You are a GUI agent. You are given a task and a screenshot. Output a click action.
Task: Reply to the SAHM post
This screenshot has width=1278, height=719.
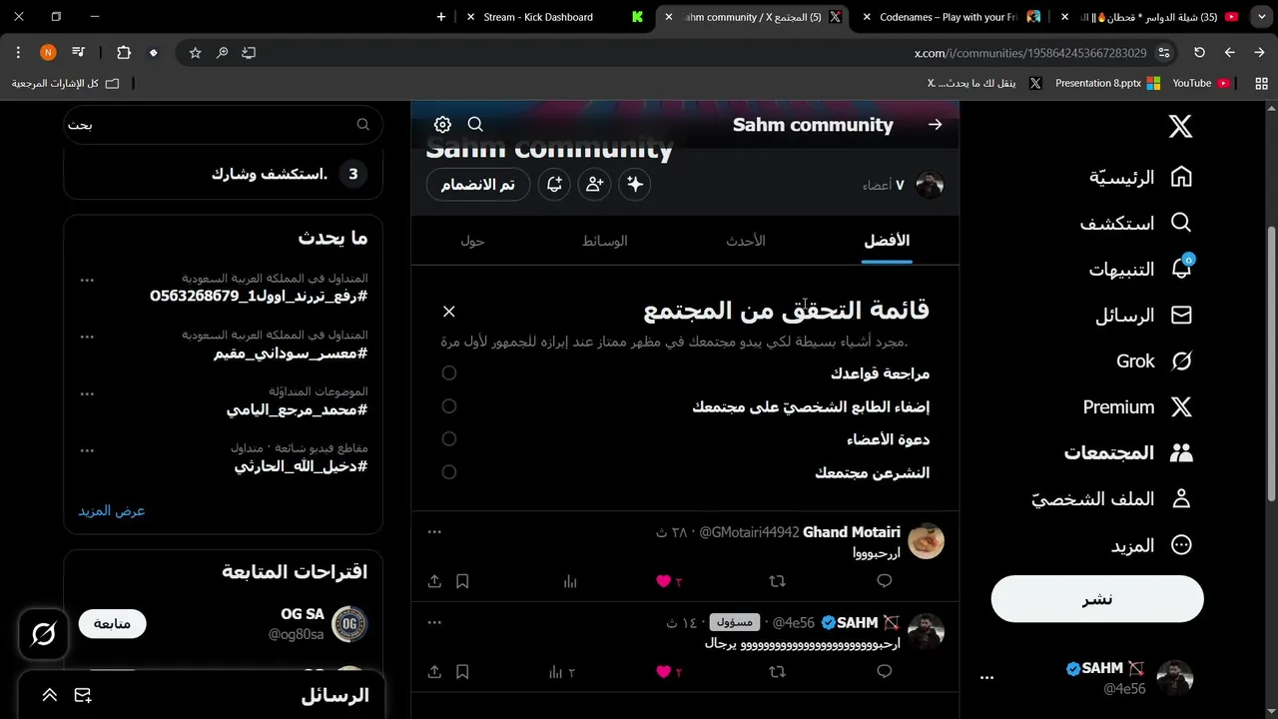tap(884, 672)
